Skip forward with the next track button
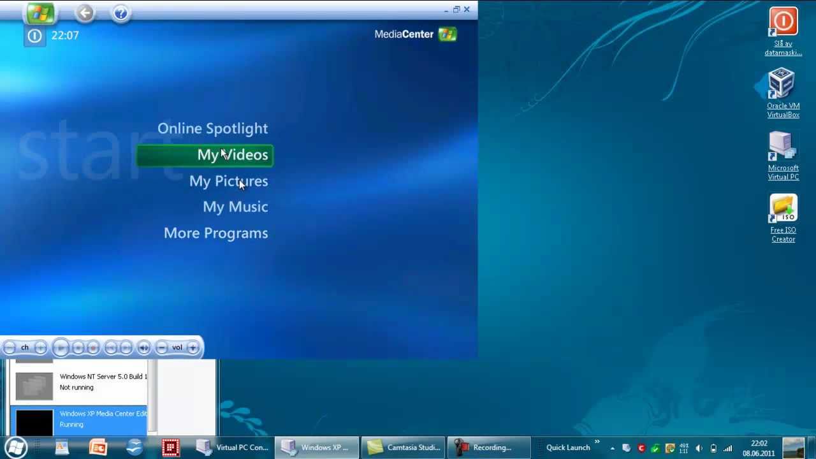The width and height of the screenshot is (816, 459). point(126,347)
